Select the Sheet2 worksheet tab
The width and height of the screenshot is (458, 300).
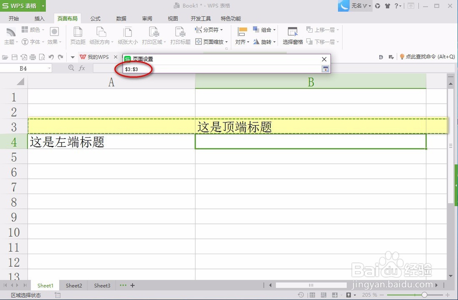pos(73,285)
